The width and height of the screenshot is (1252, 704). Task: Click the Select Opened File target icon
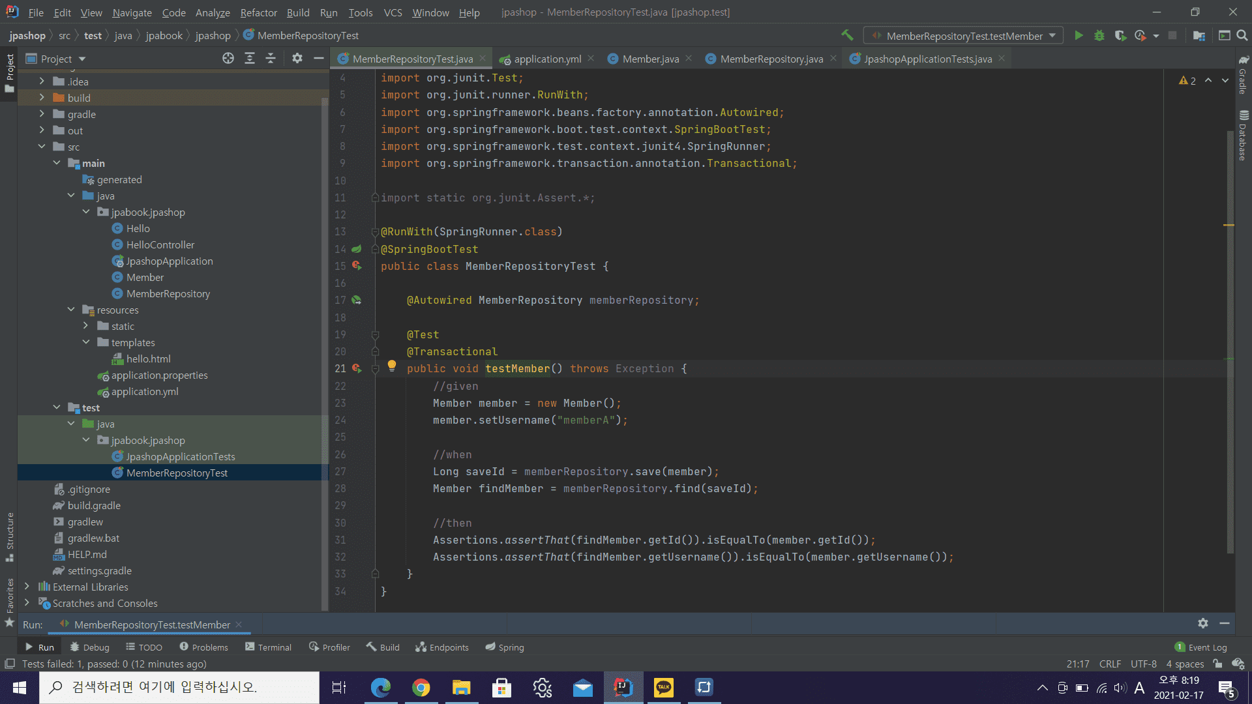coord(228,59)
